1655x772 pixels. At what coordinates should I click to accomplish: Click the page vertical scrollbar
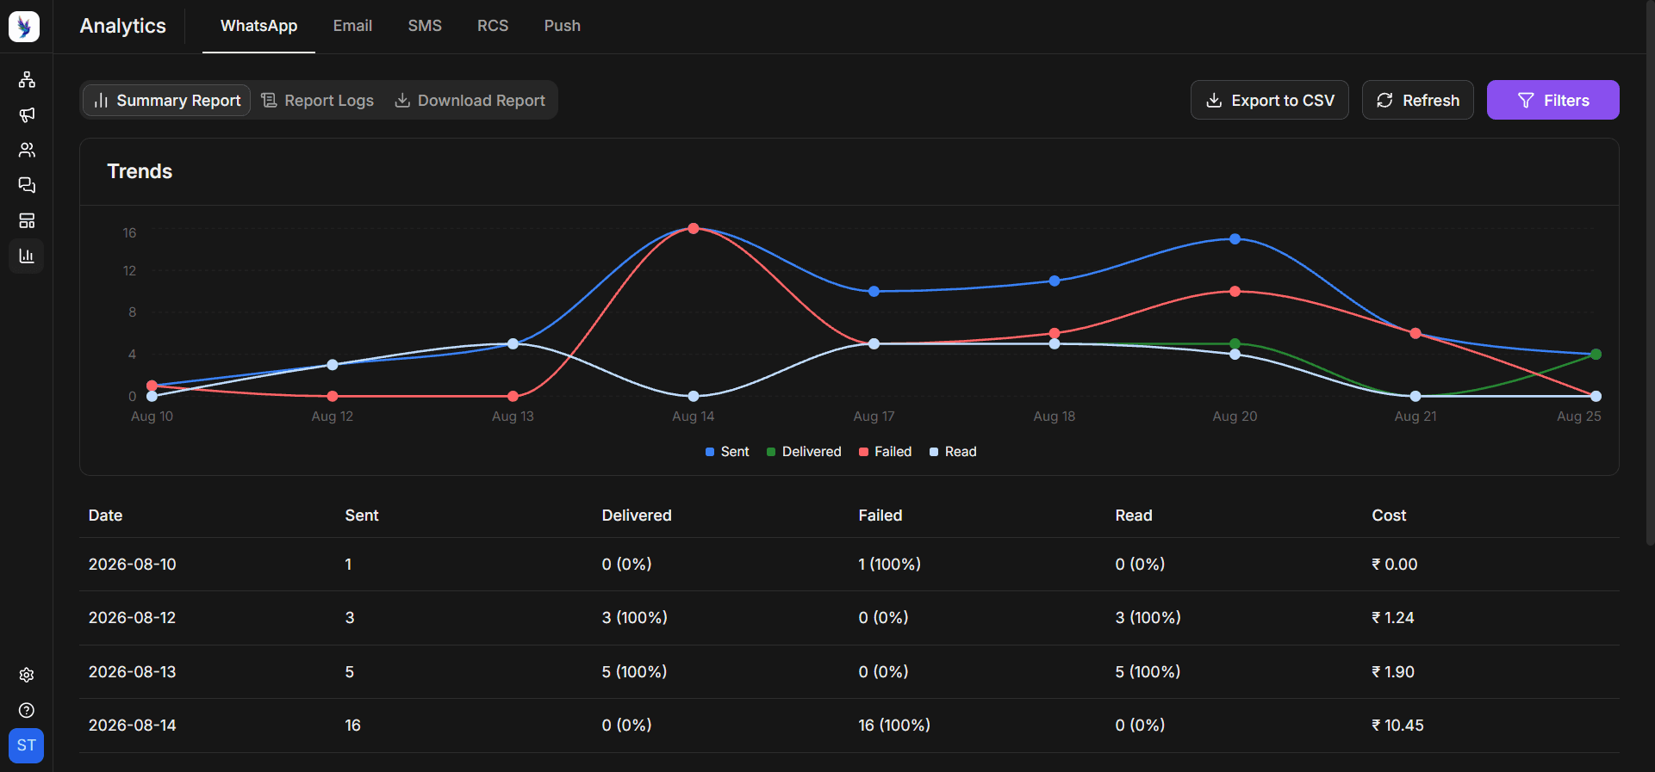coord(1650,273)
